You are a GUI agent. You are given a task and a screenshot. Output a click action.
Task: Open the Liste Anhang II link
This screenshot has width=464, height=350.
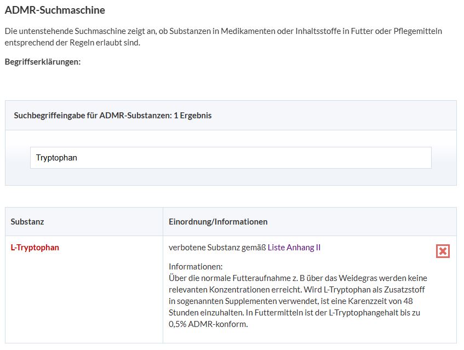tap(294, 248)
